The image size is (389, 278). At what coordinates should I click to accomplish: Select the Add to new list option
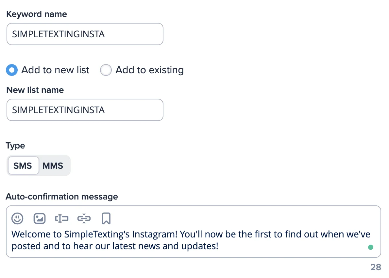click(12, 70)
